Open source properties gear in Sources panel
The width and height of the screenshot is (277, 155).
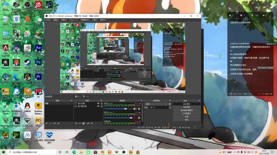83,124
